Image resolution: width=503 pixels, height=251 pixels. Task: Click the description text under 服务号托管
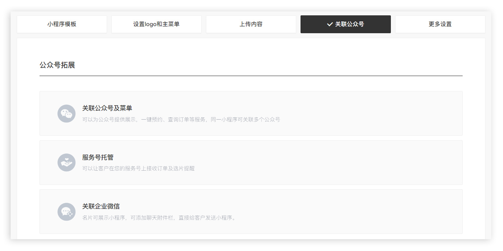click(x=138, y=168)
